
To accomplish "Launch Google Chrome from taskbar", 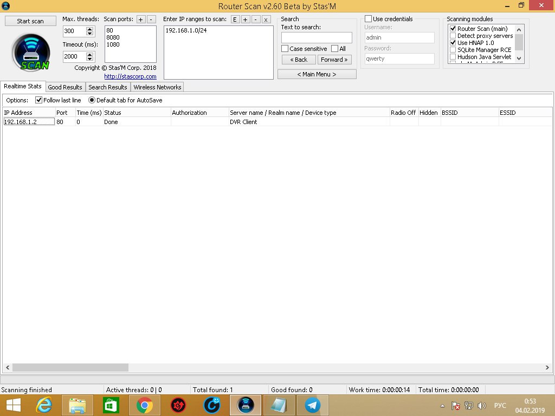I will 144,405.
